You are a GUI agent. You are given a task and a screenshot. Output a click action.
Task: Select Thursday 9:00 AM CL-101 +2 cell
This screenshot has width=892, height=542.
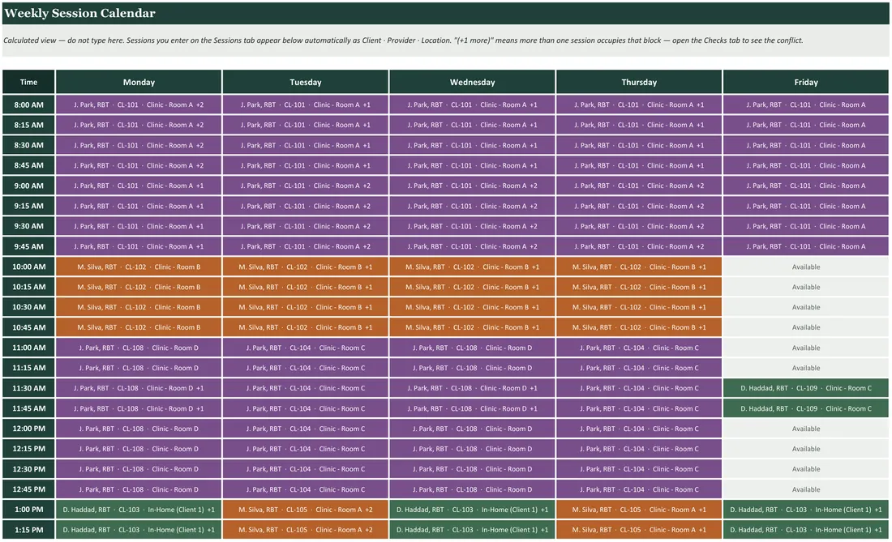pos(639,186)
